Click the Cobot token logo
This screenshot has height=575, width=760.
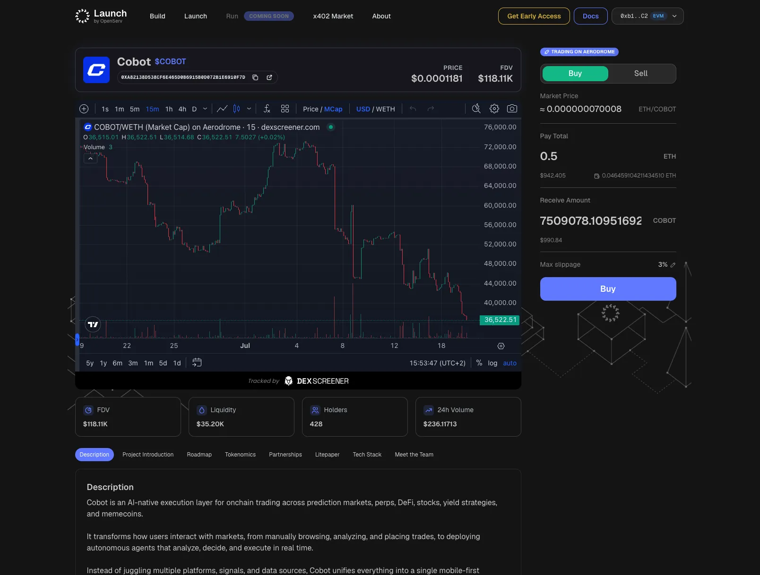tap(96, 70)
